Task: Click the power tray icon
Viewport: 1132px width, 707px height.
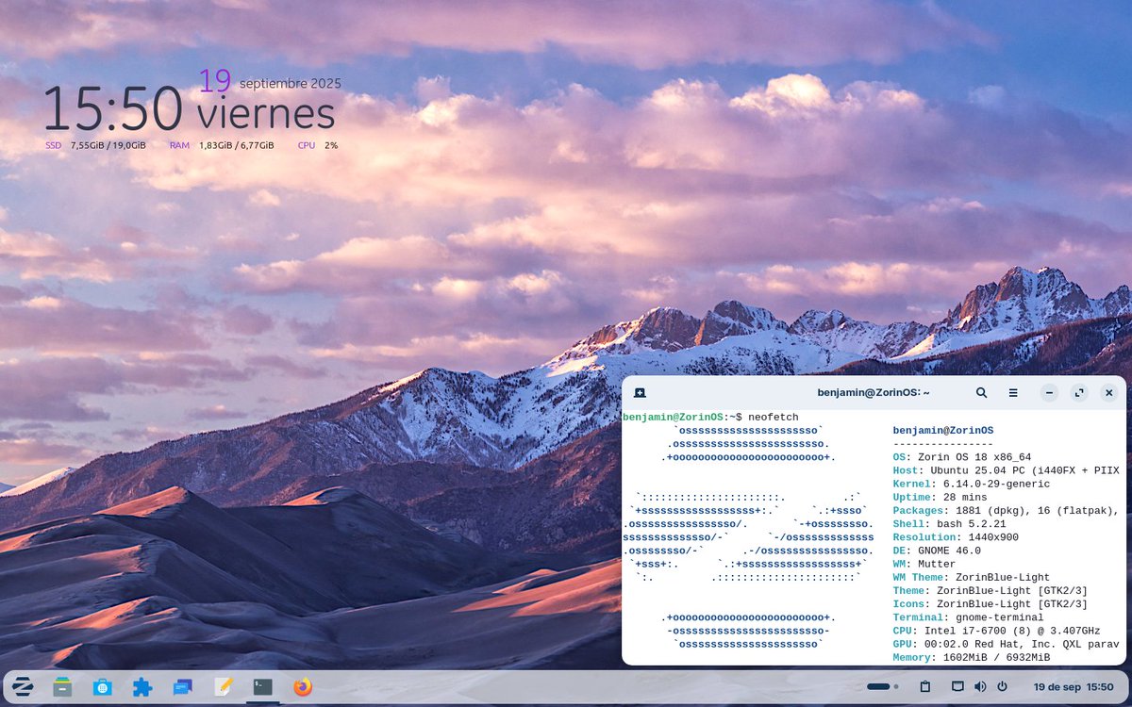Action: 1002,686
